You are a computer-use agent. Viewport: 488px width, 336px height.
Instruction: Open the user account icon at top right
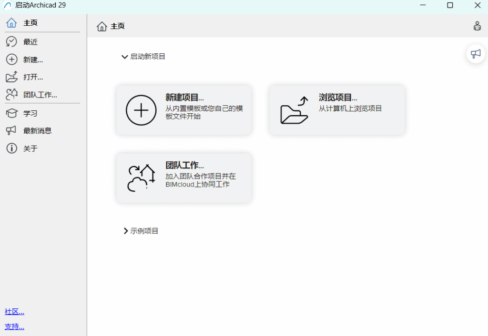click(477, 26)
